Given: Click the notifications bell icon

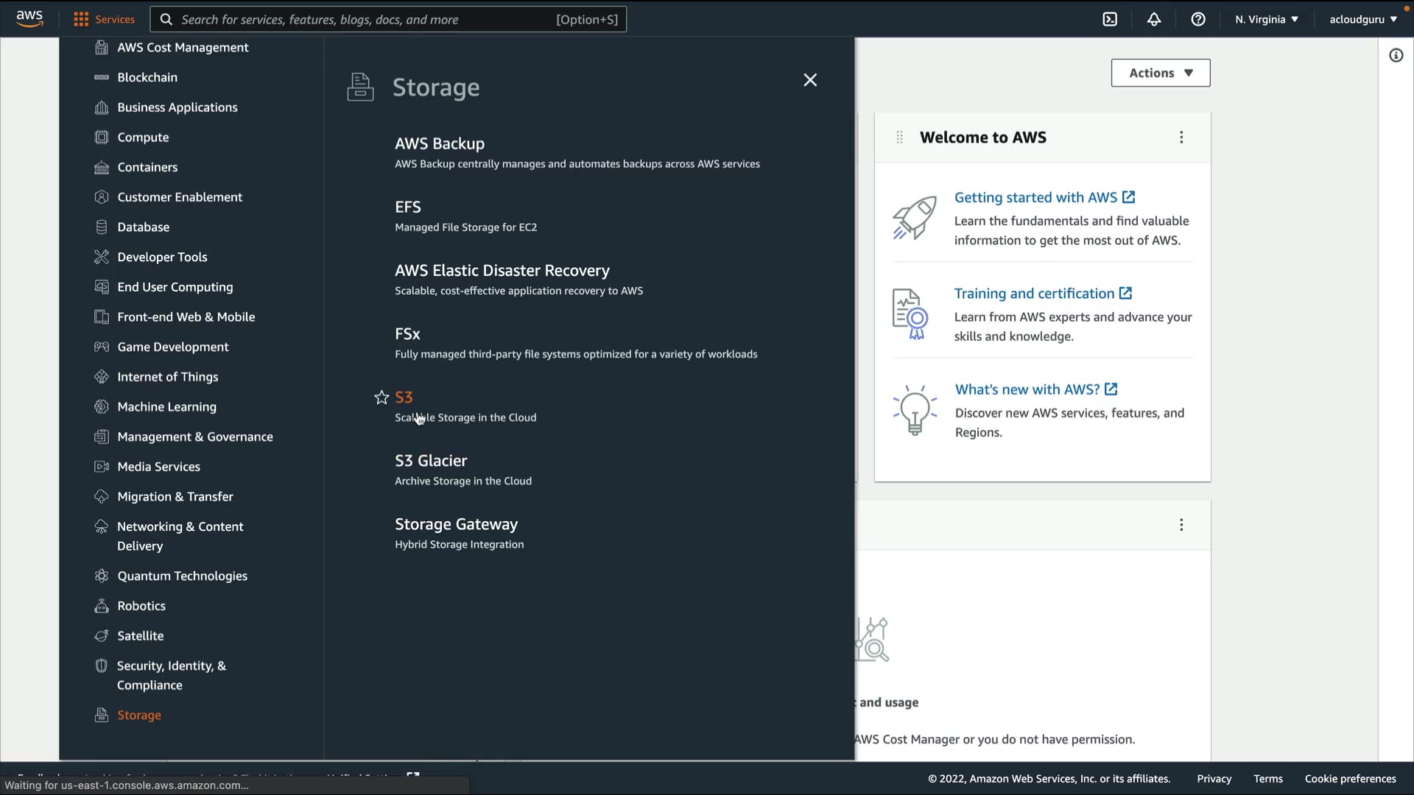Looking at the screenshot, I should pyautogui.click(x=1154, y=20).
